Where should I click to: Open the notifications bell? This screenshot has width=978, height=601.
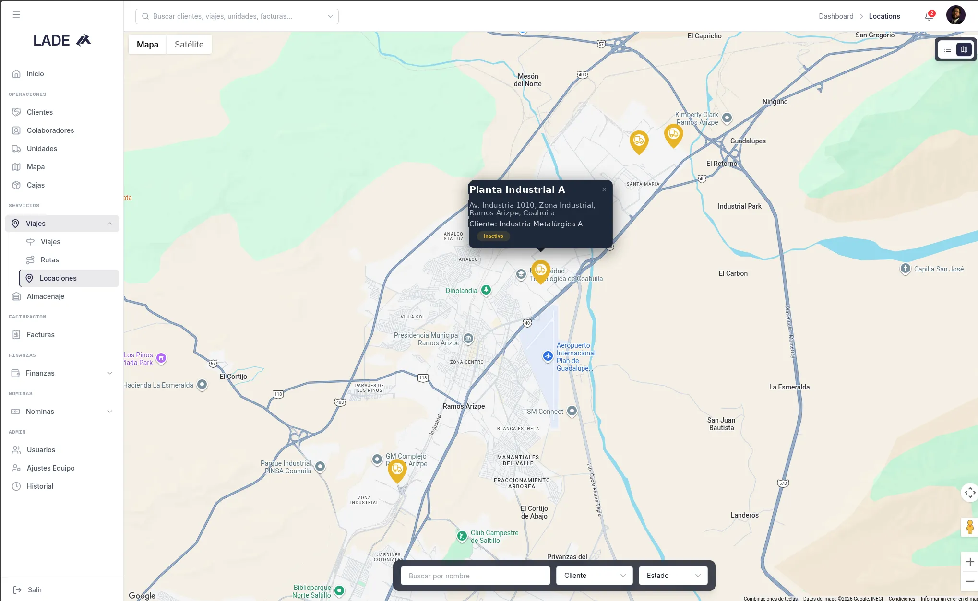point(929,16)
